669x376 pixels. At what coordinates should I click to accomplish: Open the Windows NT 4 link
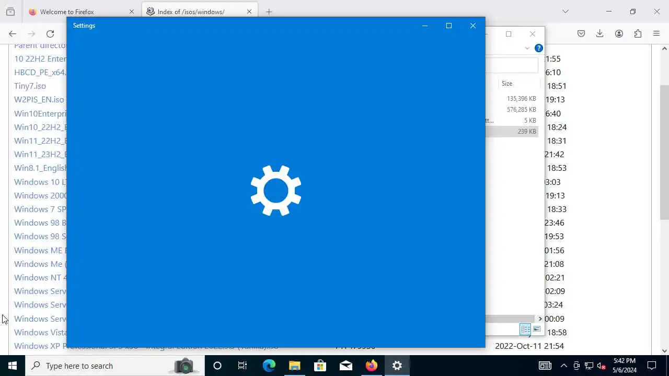(x=40, y=277)
